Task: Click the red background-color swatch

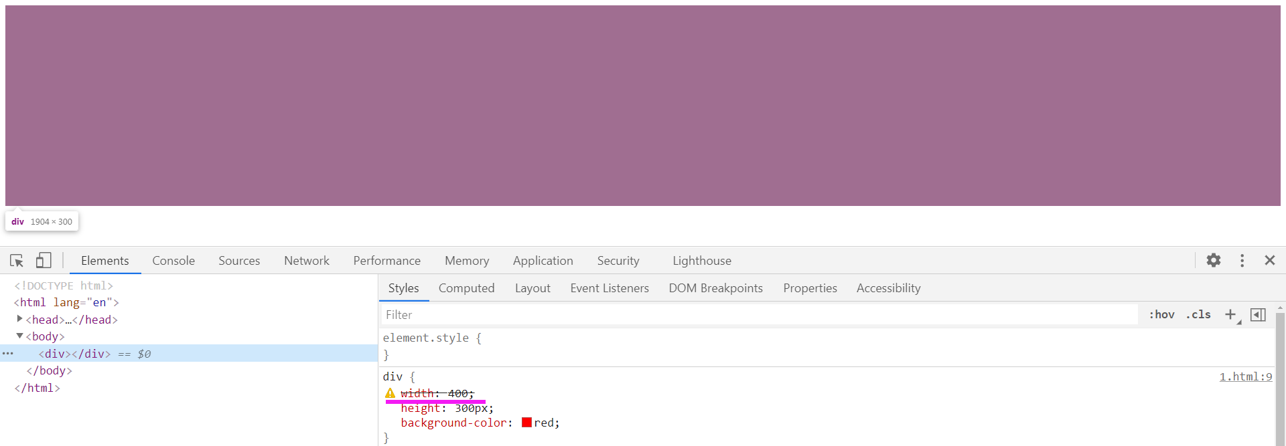Action: click(526, 423)
